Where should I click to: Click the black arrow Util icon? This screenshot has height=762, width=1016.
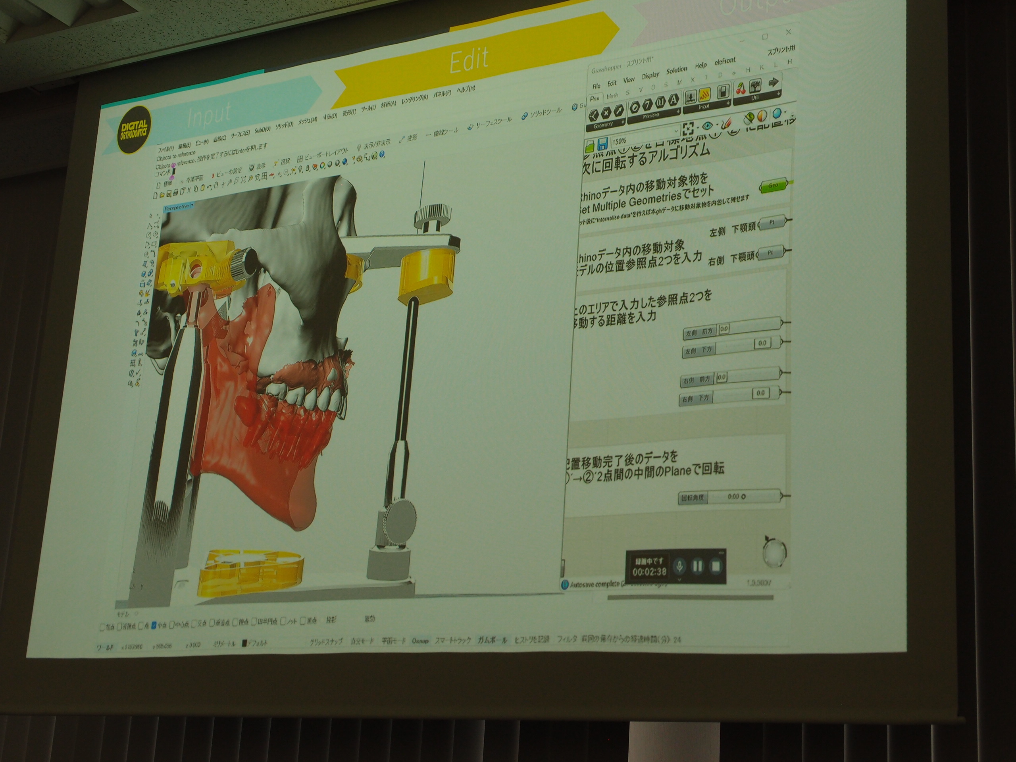(x=773, y=82)
